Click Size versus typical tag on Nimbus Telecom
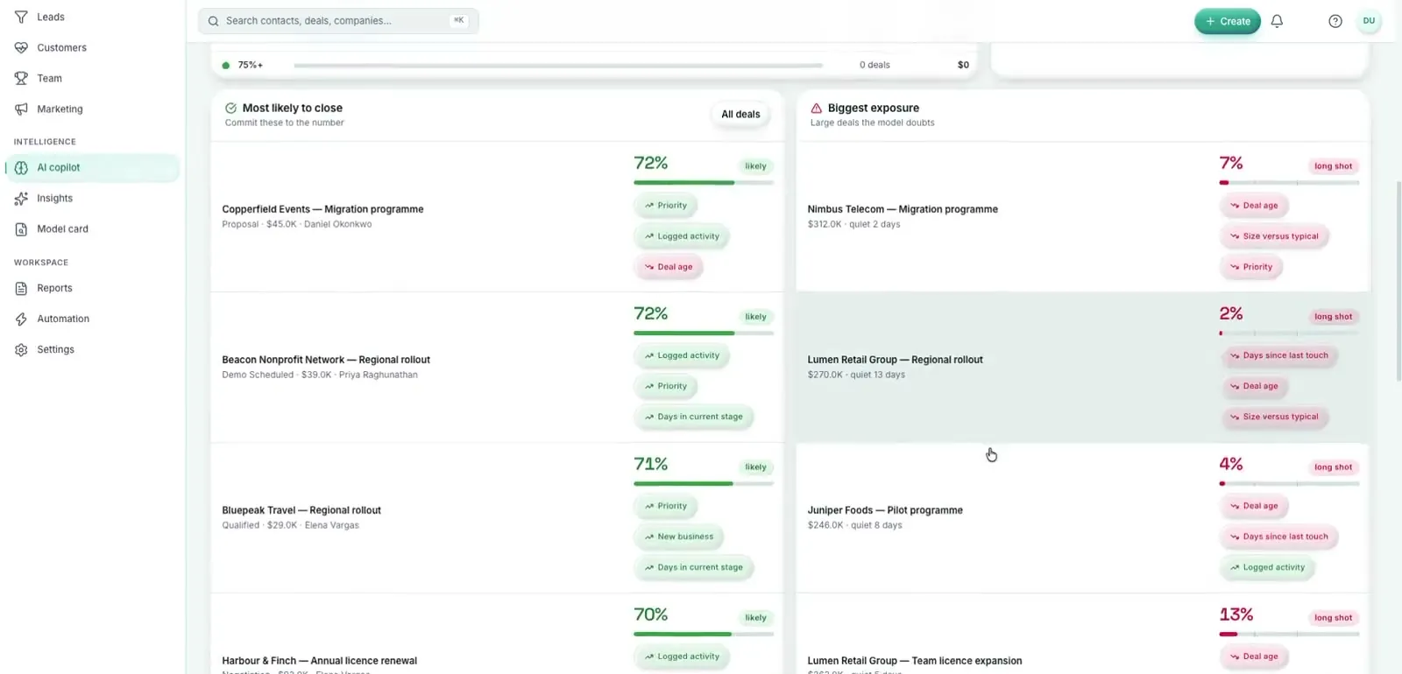Screen dimensions: 1402x674 point(1273,236)
